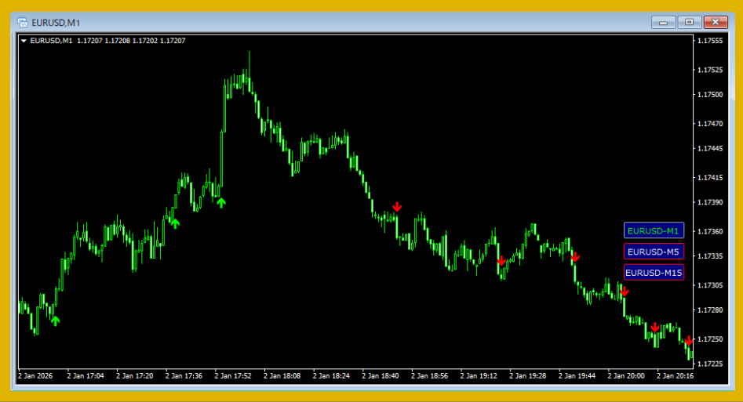Select the red sell arrow near 19:44
This screenshot has width=743, height=402.
[x=575, y=256]
